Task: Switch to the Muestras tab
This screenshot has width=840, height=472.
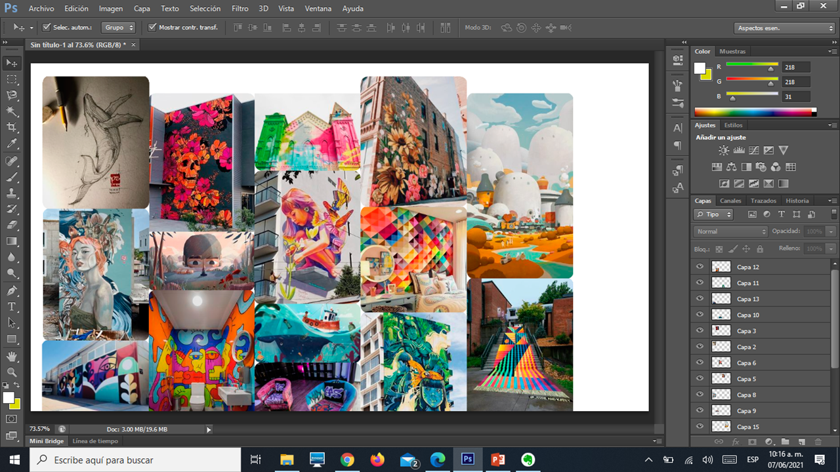Action: [x=732, y=51]
